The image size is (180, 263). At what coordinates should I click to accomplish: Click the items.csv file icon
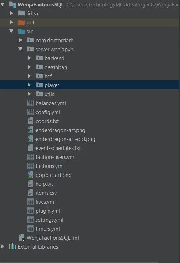pyautogui.click(x=30, y=193)
